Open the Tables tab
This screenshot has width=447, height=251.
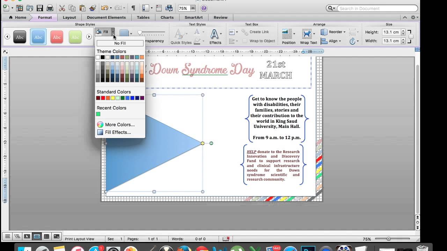(143, 17)
